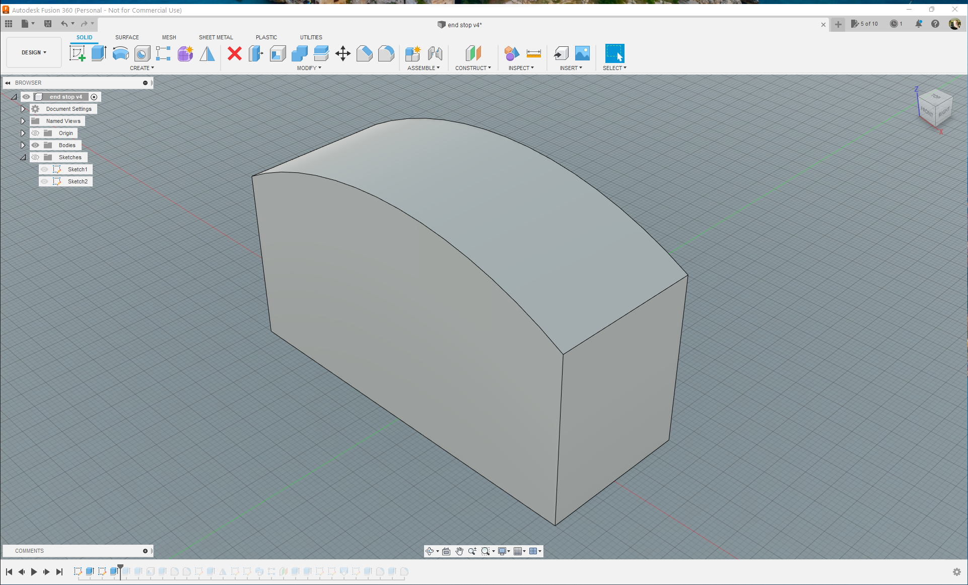This screenshot has width=968, height=585.
Task: Click the Inspect measure tool
Action: pos(534,53)
